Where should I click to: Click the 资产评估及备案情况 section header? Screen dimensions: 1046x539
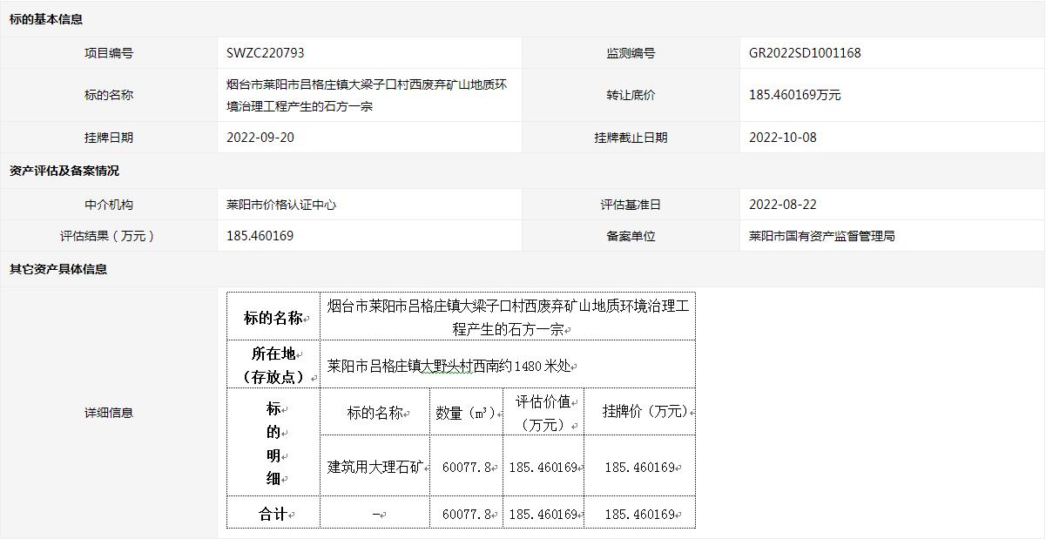(x=64, y=171)
